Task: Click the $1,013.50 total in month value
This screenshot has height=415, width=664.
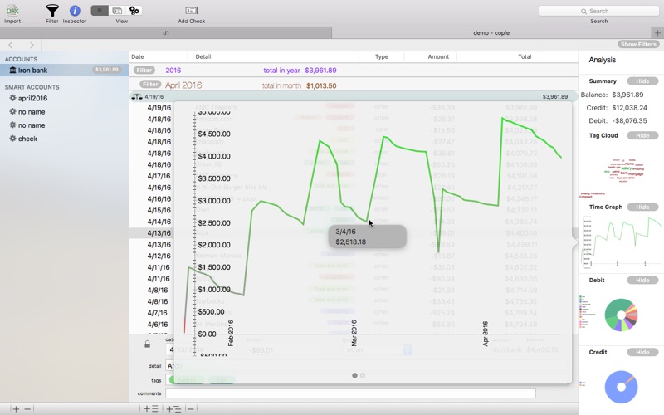Action: (321, 86)
